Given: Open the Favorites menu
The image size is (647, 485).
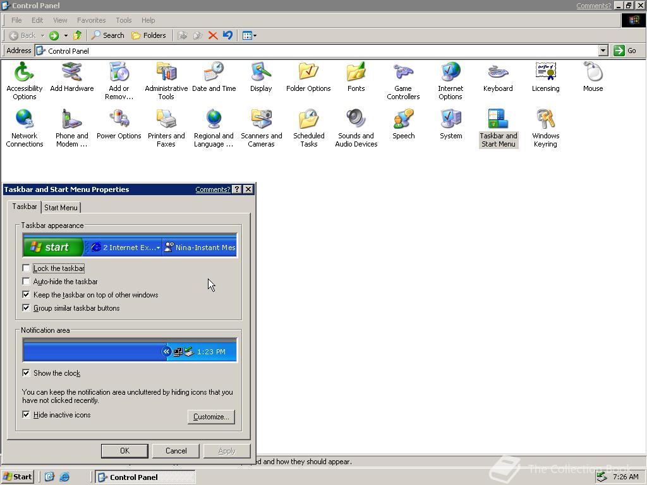Looking at the screenshot, I should 91,20.
